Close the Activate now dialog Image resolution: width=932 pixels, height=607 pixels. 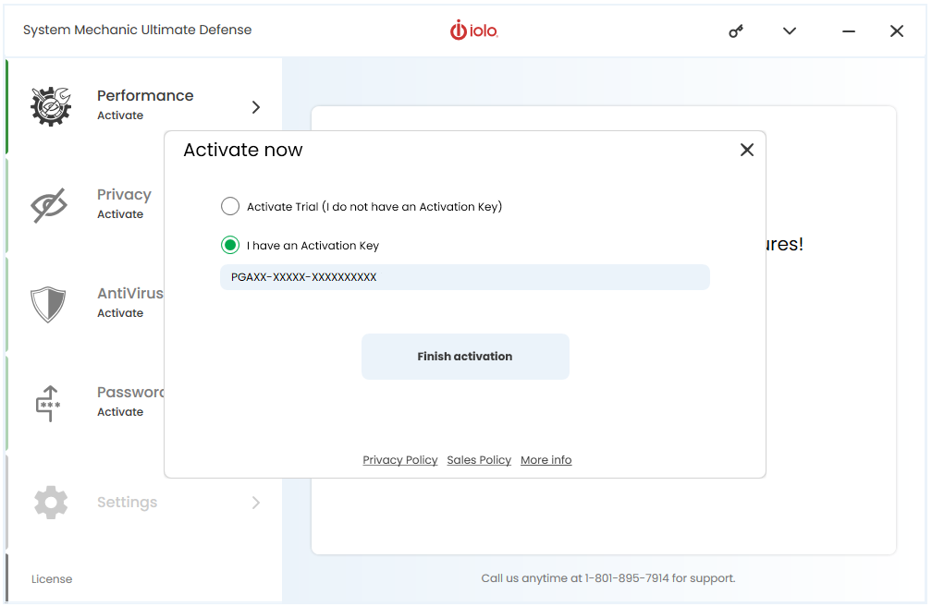tap(747, 150)
